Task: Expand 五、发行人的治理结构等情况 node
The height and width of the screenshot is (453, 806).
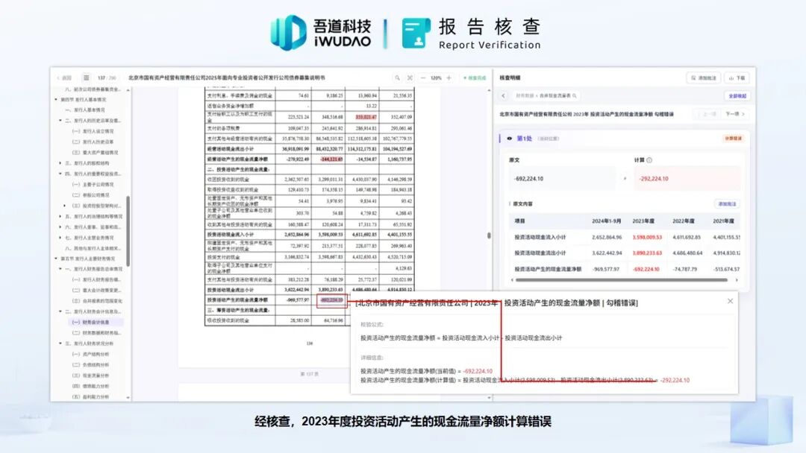Action: click(x=60, y=217)
